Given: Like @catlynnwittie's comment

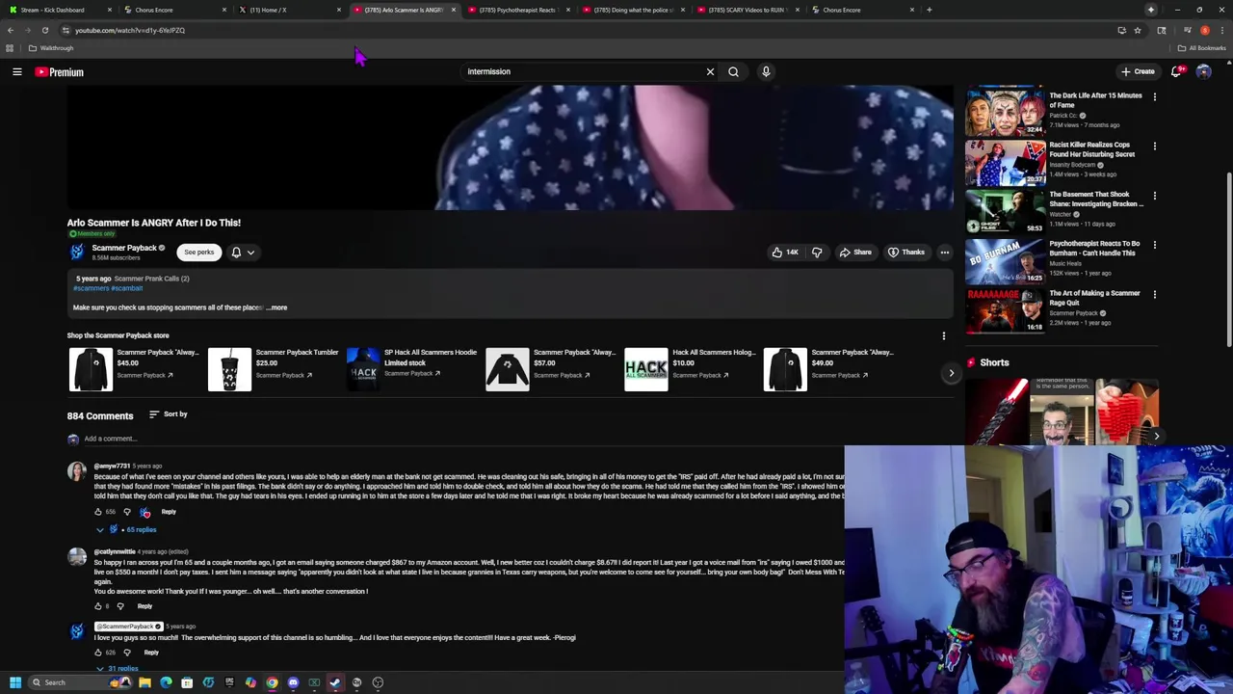Looking at the screenshot, I should tap(98, 606).
